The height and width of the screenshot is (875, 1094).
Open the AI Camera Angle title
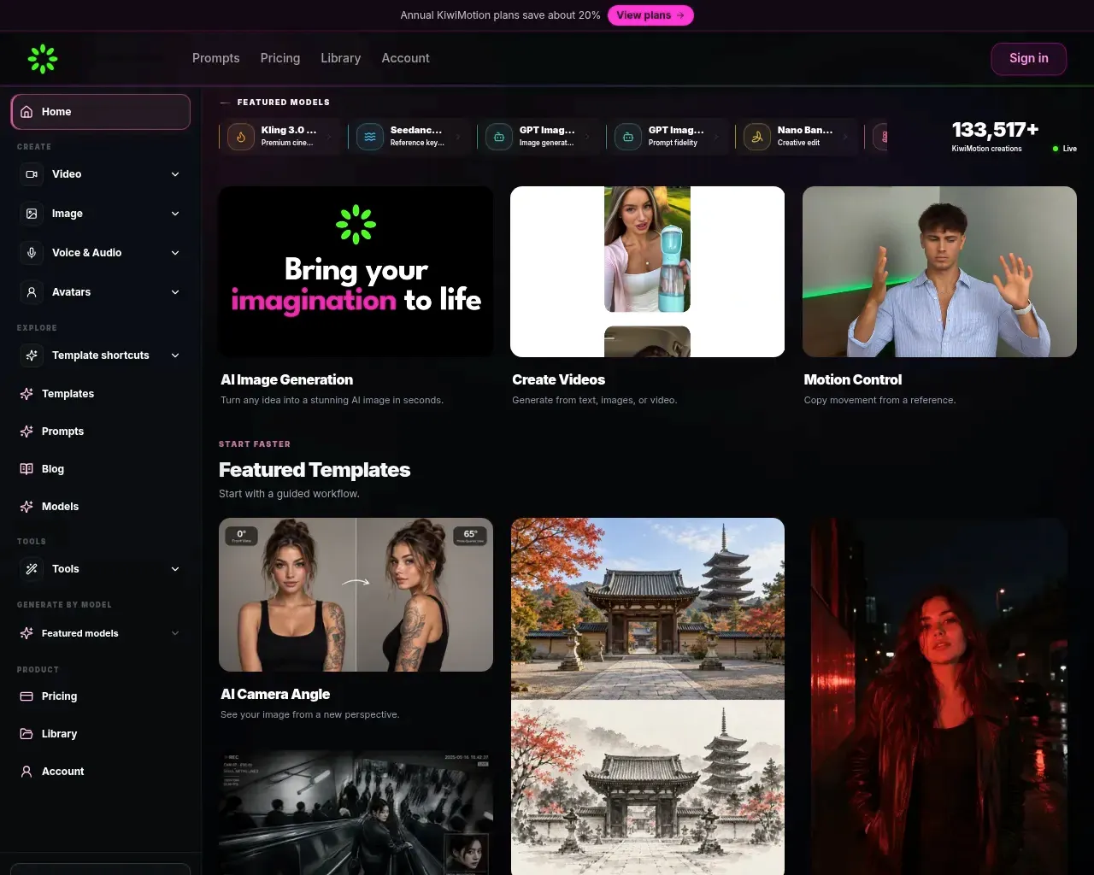tap(275, 694)
